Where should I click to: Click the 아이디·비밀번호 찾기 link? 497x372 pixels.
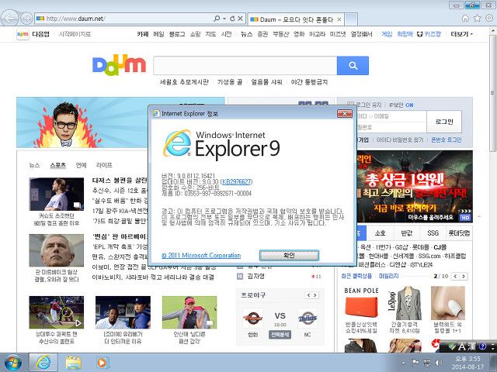click(400, 139)
